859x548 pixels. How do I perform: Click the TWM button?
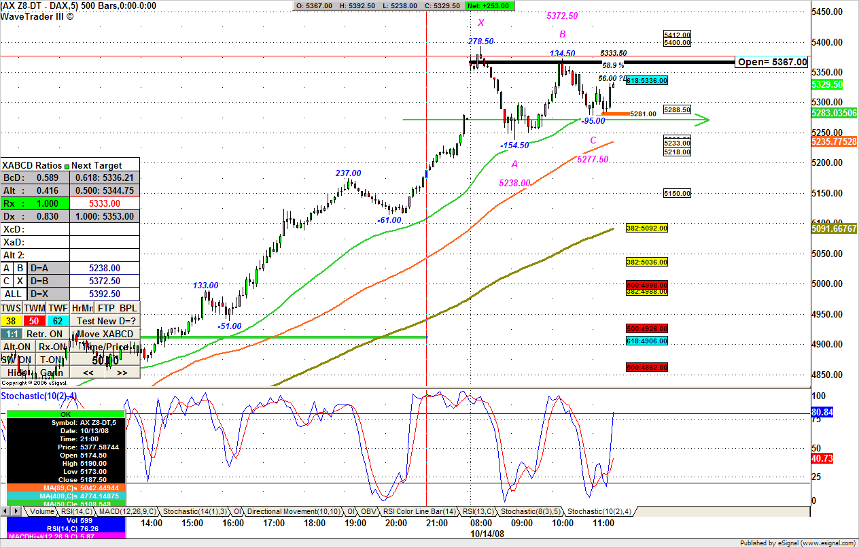click(x=35, y=308)
